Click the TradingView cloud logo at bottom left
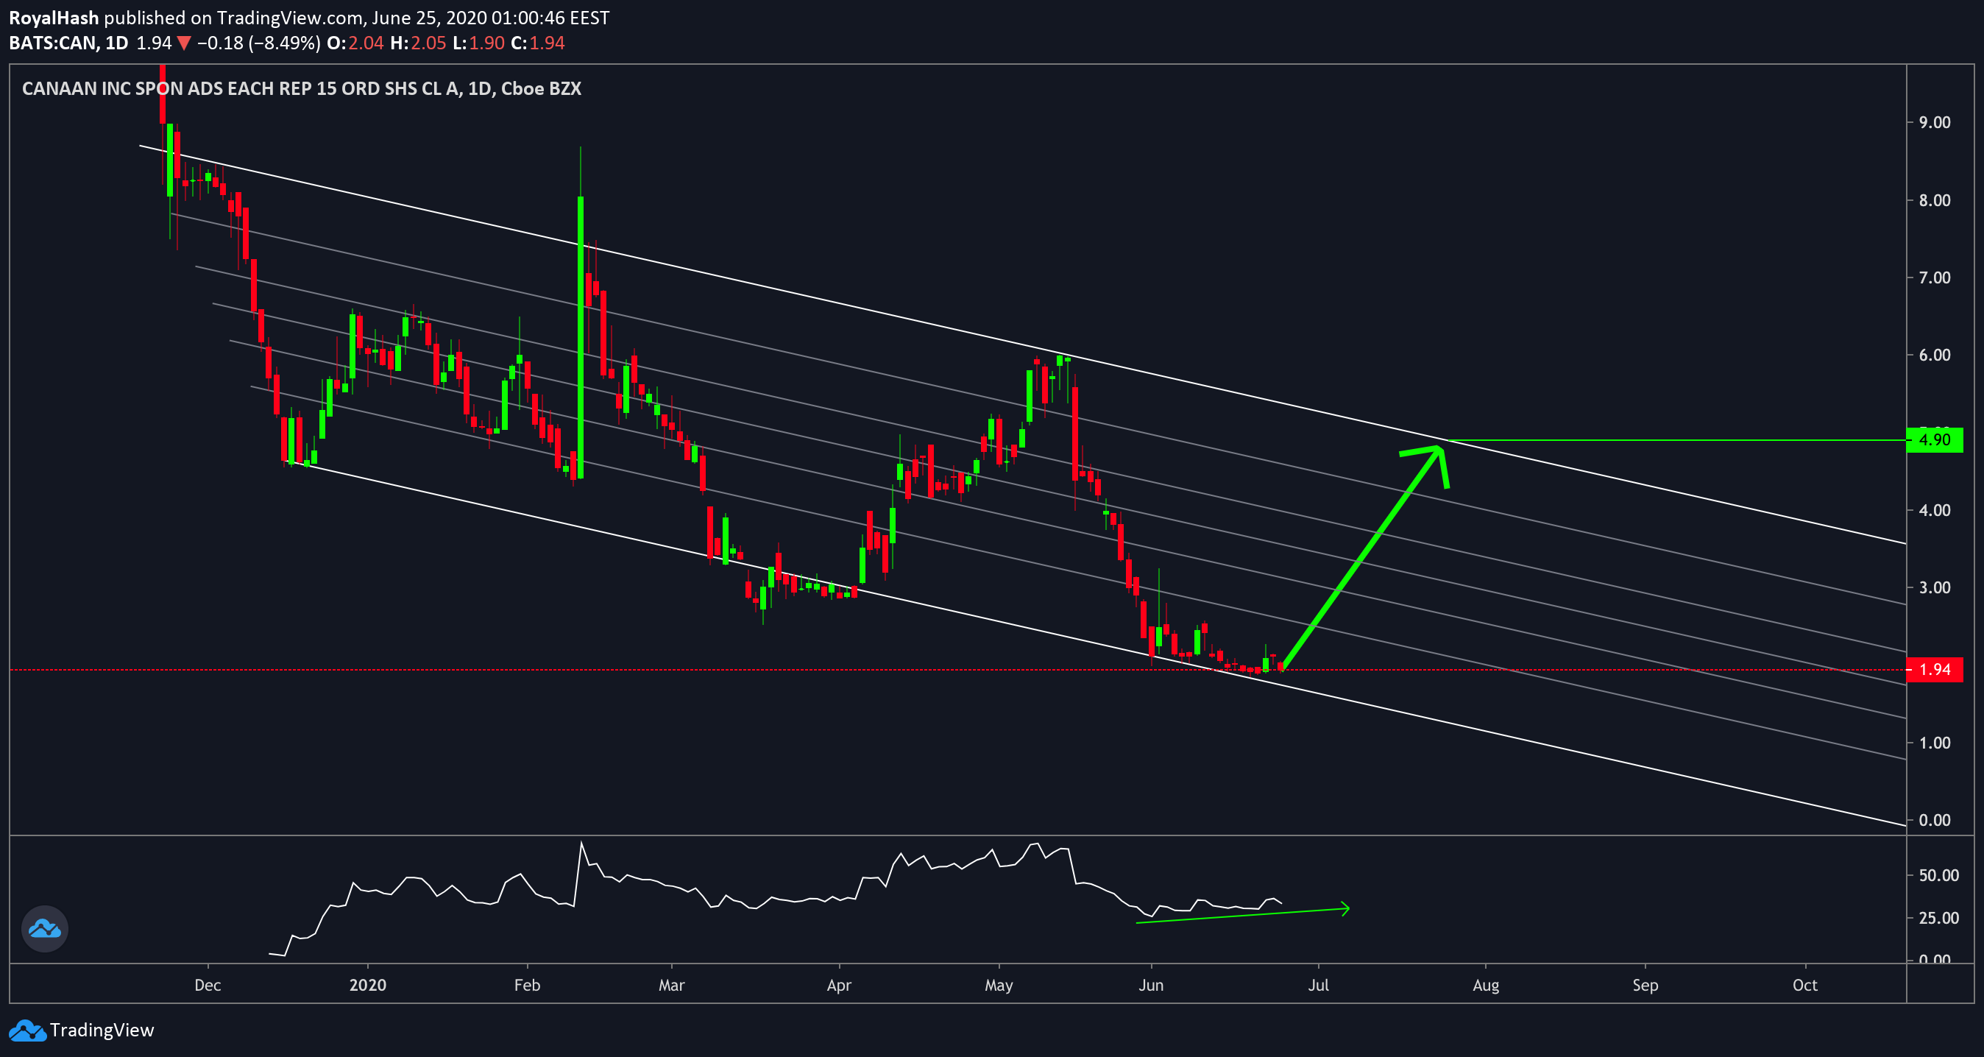 27,1031
